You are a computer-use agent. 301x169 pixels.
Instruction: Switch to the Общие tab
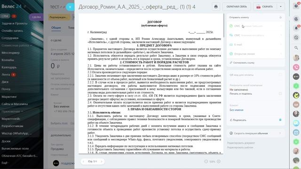[56, 28]
